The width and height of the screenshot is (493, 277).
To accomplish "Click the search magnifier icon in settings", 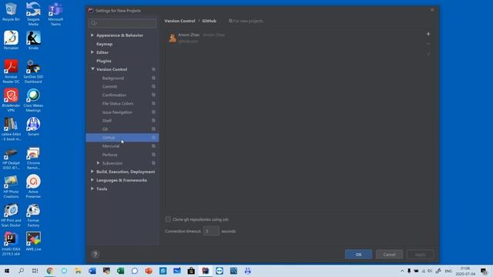I will pyautogui.click(x=93, y=23).
